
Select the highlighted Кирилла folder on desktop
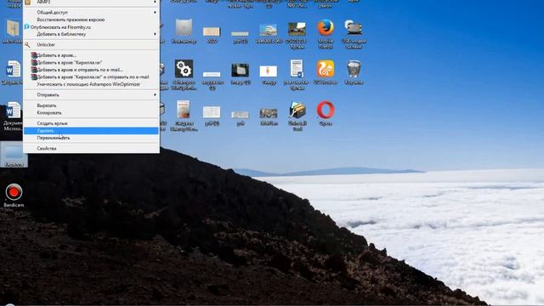click(14, 155)
